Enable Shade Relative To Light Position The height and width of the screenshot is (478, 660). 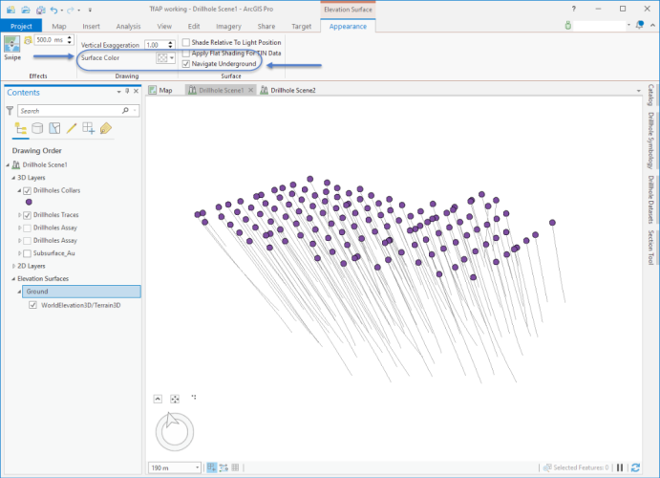186,43
